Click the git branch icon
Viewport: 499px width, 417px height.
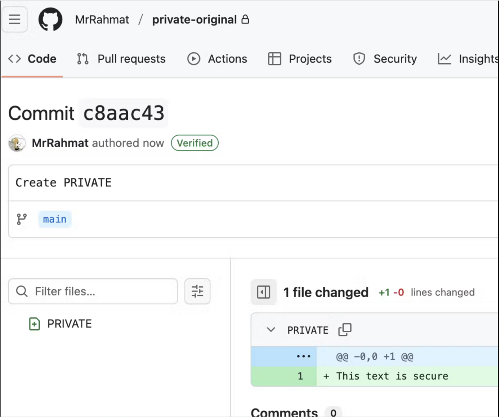click(x=22, y=219)
